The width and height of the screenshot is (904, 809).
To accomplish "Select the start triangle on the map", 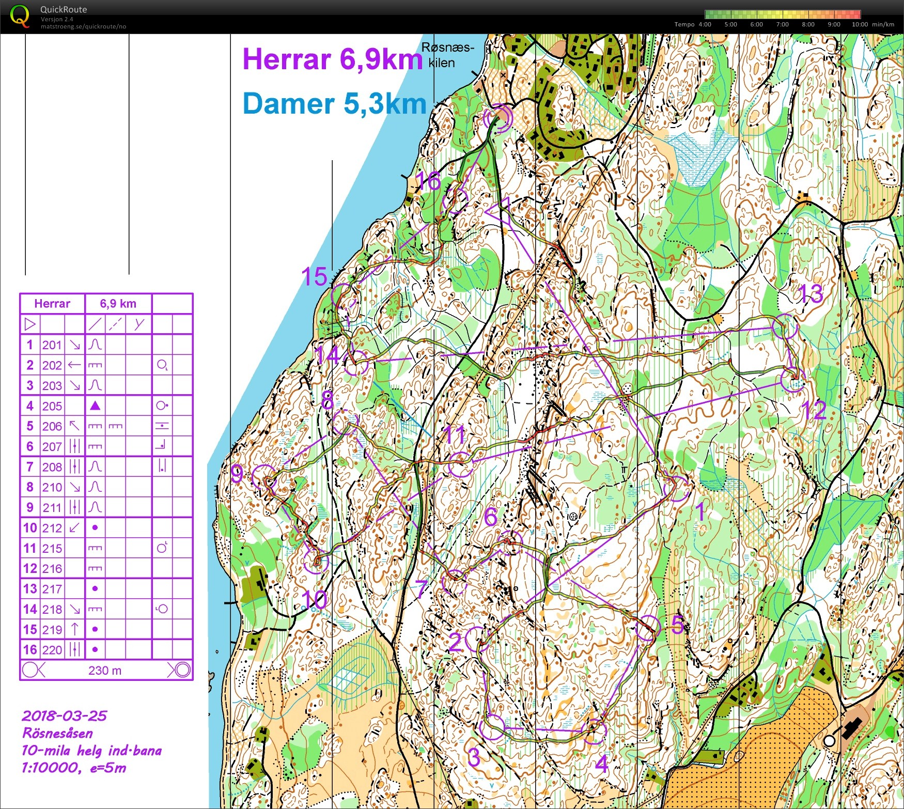I will (498, 212).
